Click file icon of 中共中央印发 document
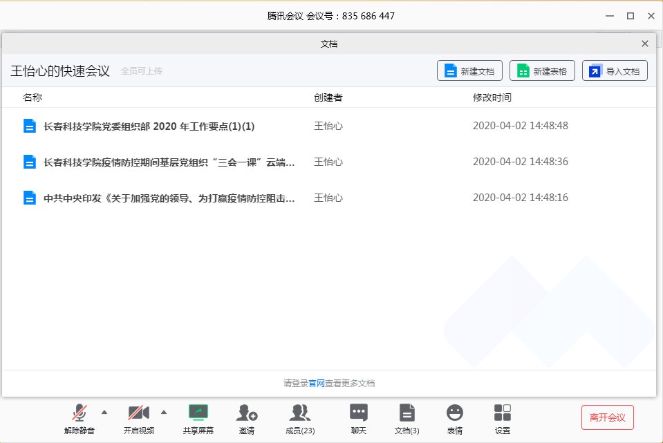663x443 pixels. (30, 198)
